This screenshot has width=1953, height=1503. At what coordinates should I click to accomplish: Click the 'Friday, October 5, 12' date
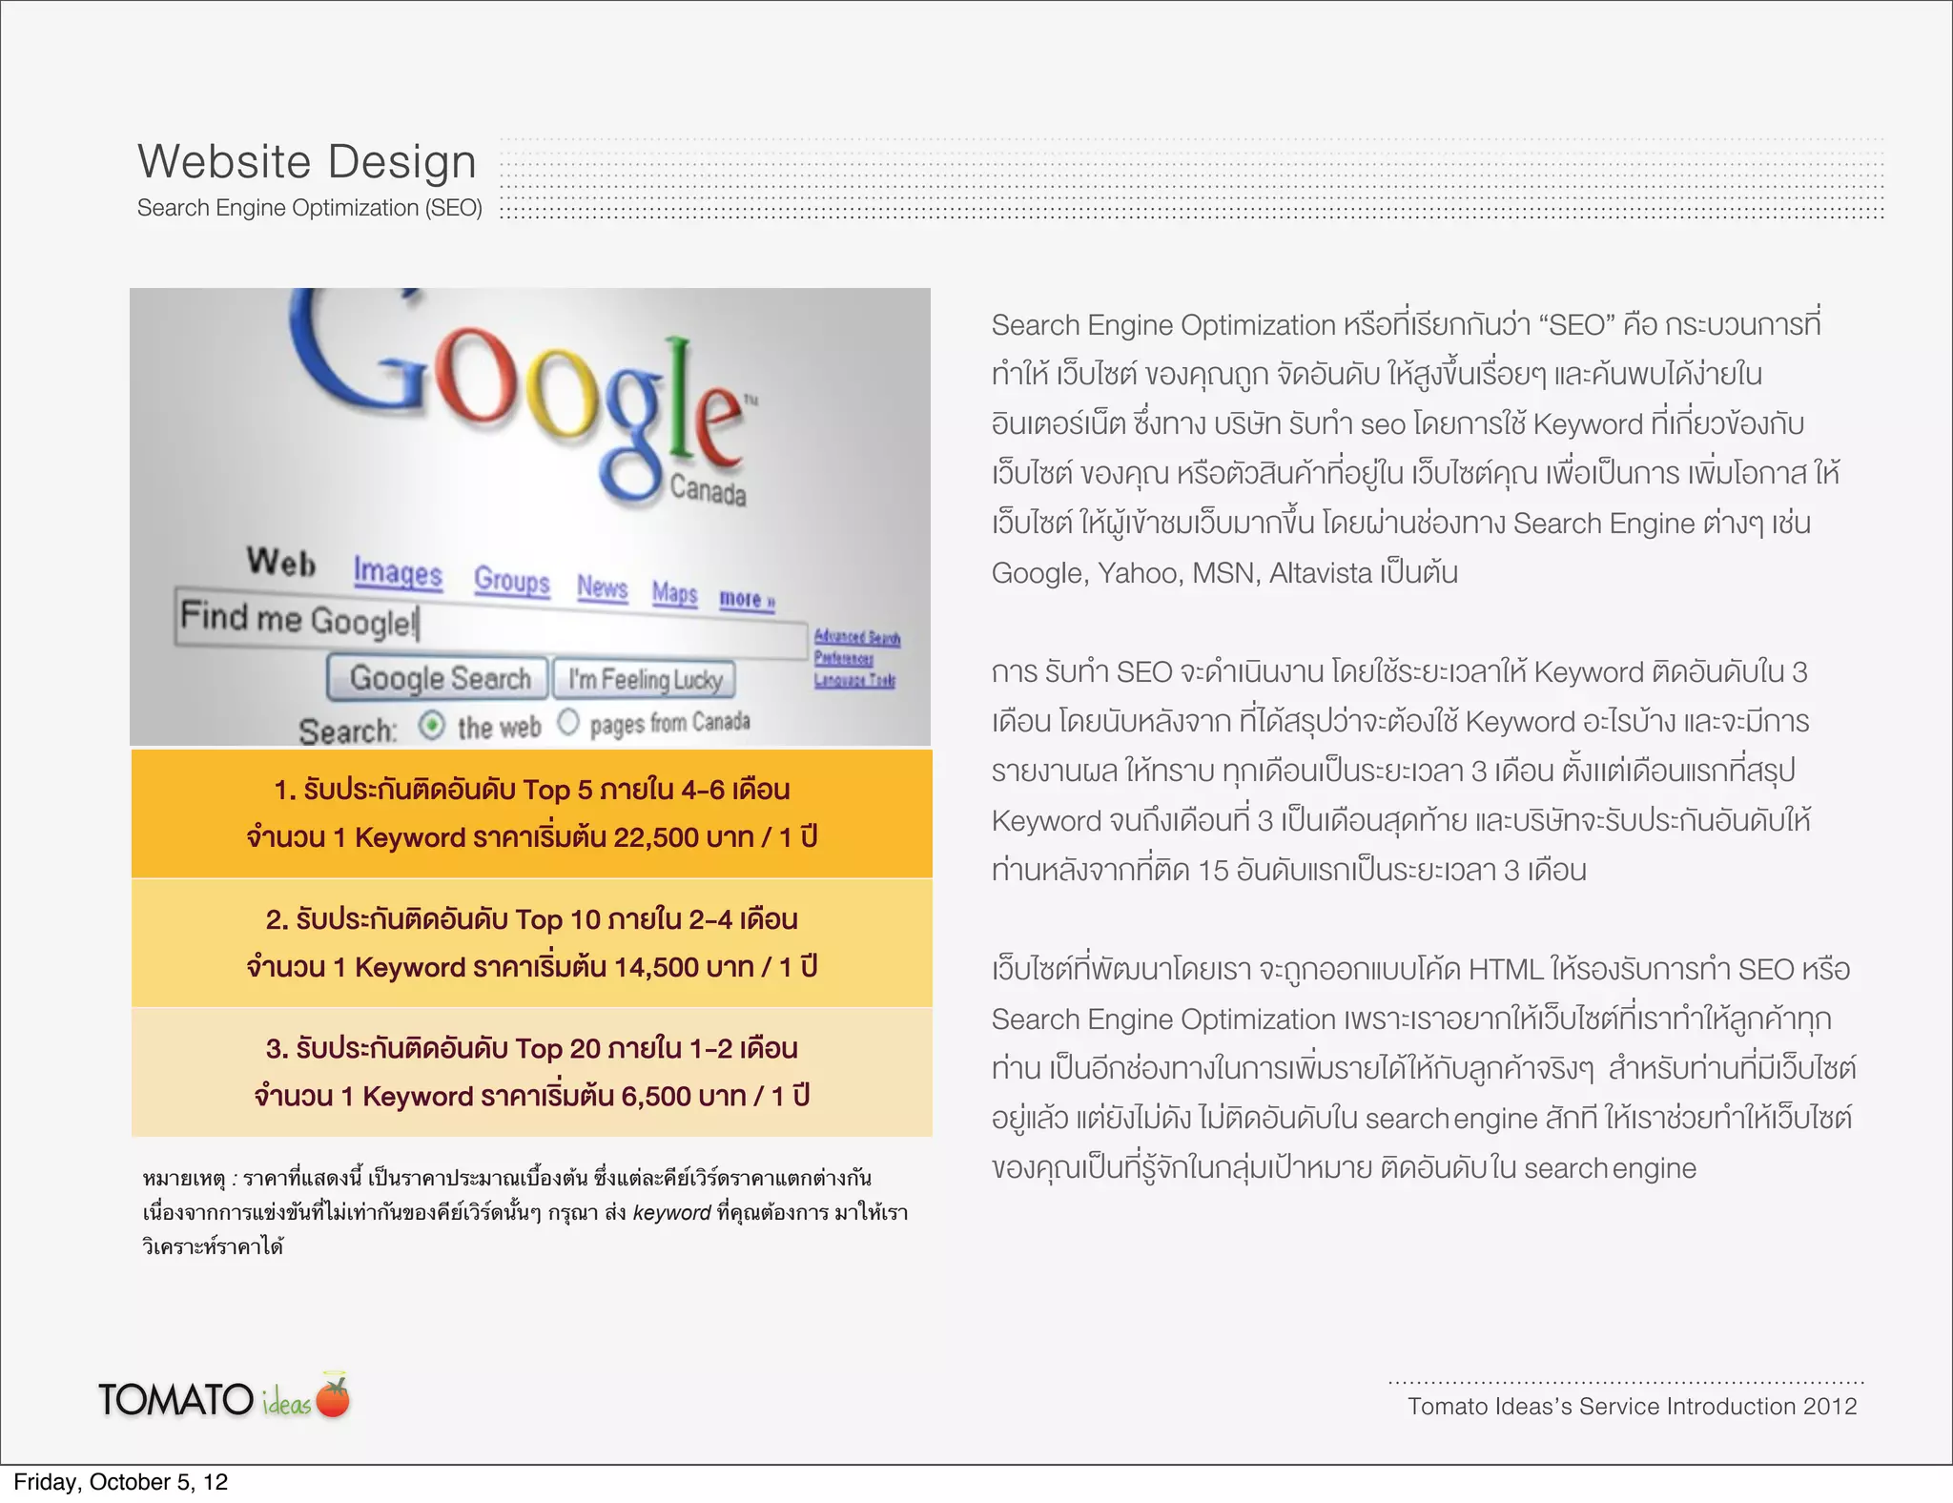120,1482
